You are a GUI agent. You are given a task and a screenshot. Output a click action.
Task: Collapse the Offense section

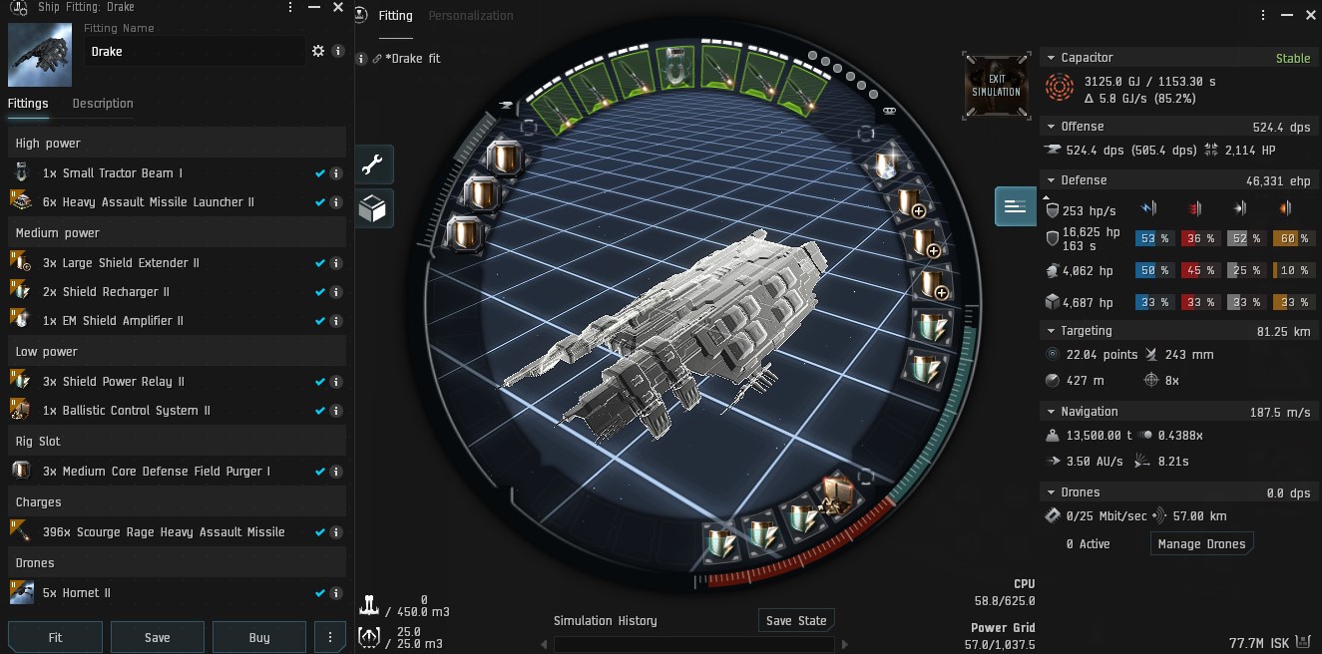[x=1050, y=127]
